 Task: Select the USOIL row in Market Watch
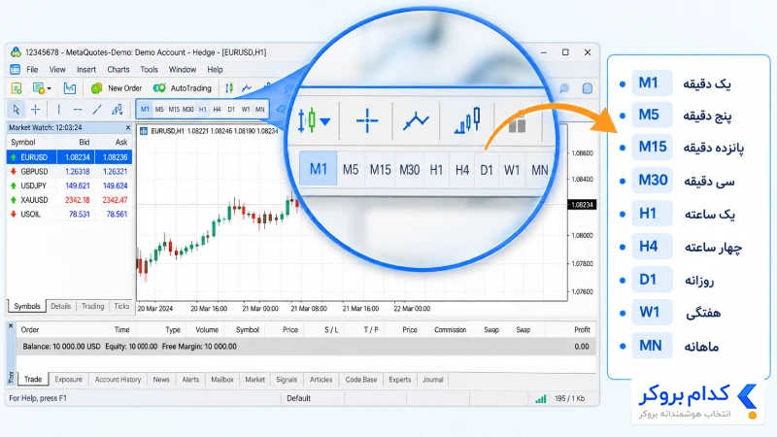69,214
